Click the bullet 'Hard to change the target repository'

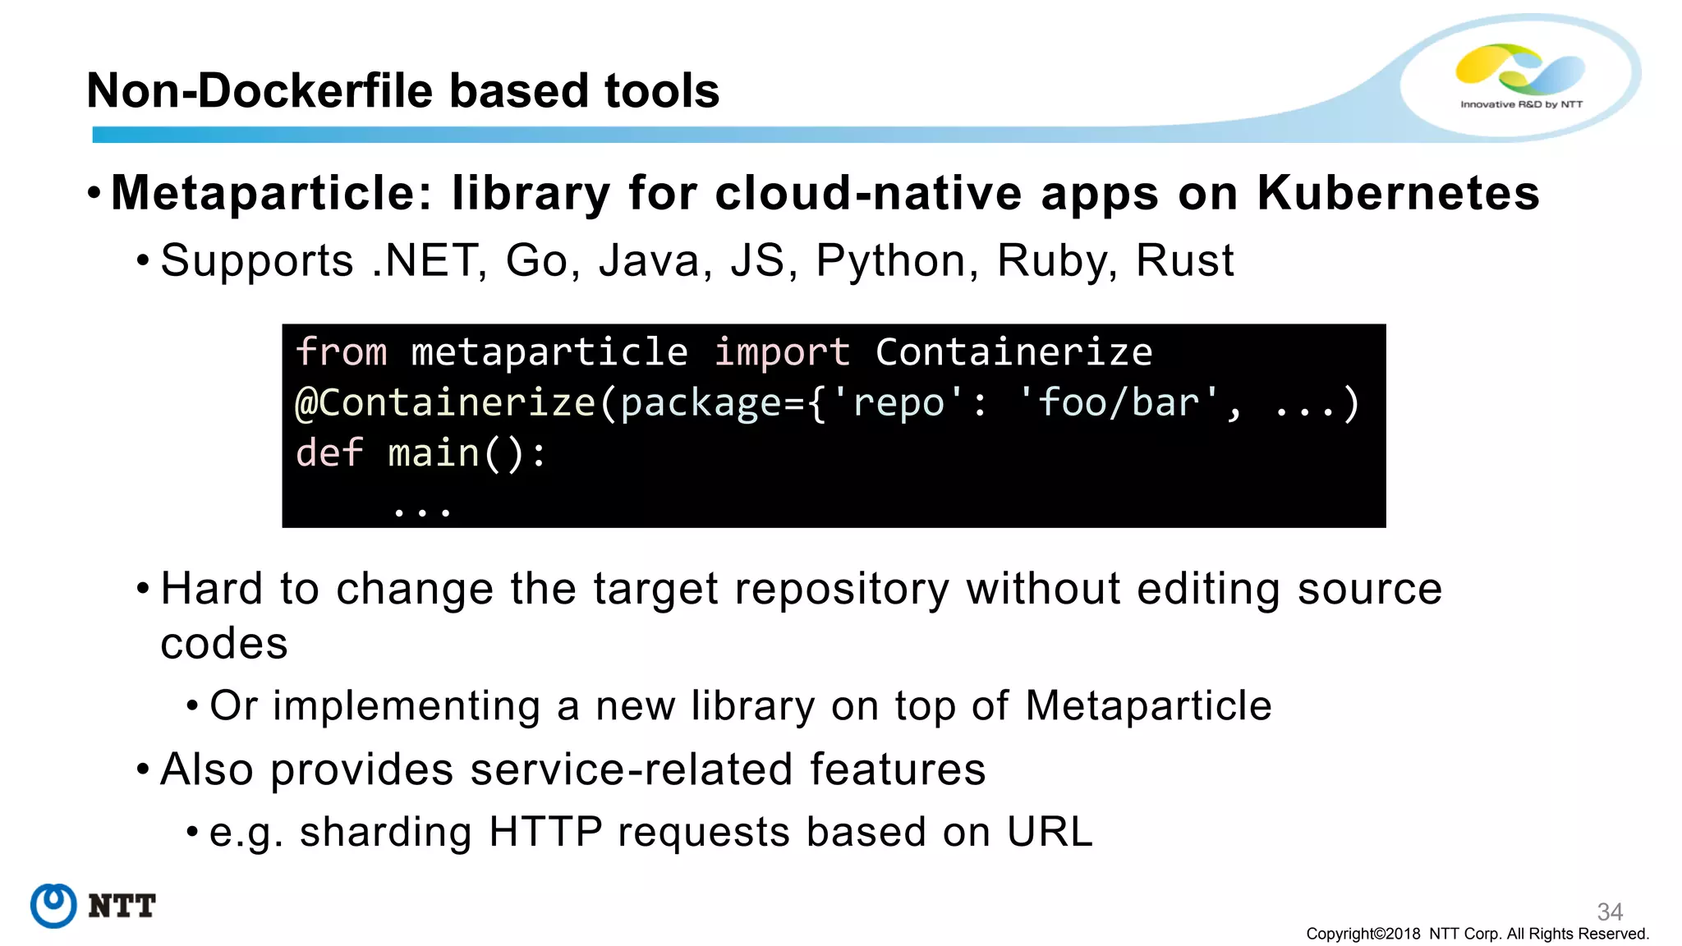click(801, 616)
